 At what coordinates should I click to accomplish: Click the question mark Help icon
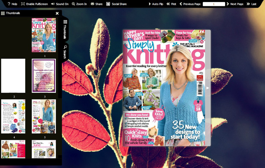click(9, 4)
